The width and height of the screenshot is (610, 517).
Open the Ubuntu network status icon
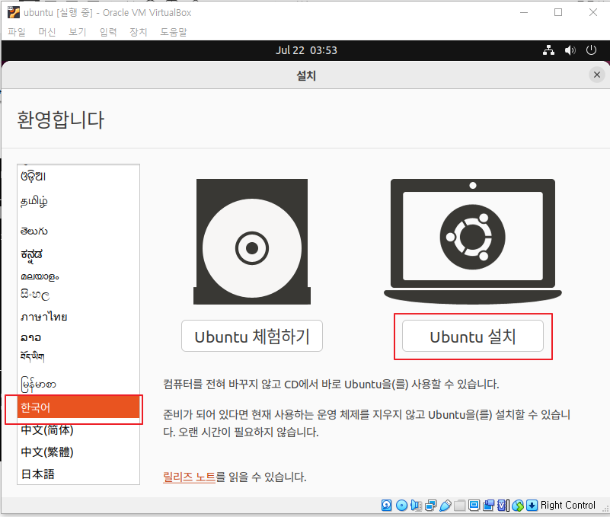pyautogui.click(x=548, y=50)
